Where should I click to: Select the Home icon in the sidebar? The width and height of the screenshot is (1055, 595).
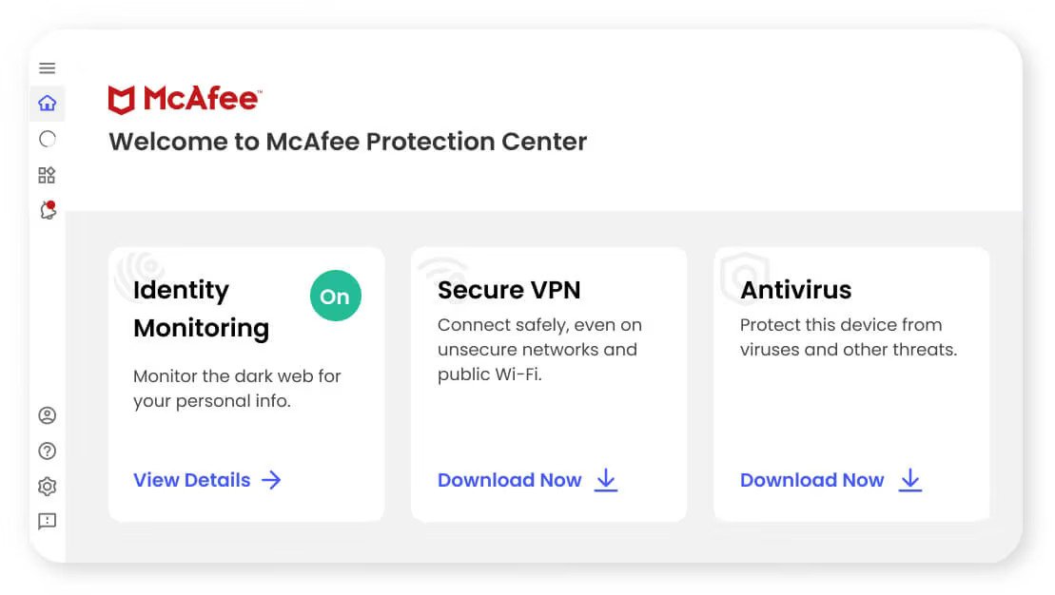(47, 104)
